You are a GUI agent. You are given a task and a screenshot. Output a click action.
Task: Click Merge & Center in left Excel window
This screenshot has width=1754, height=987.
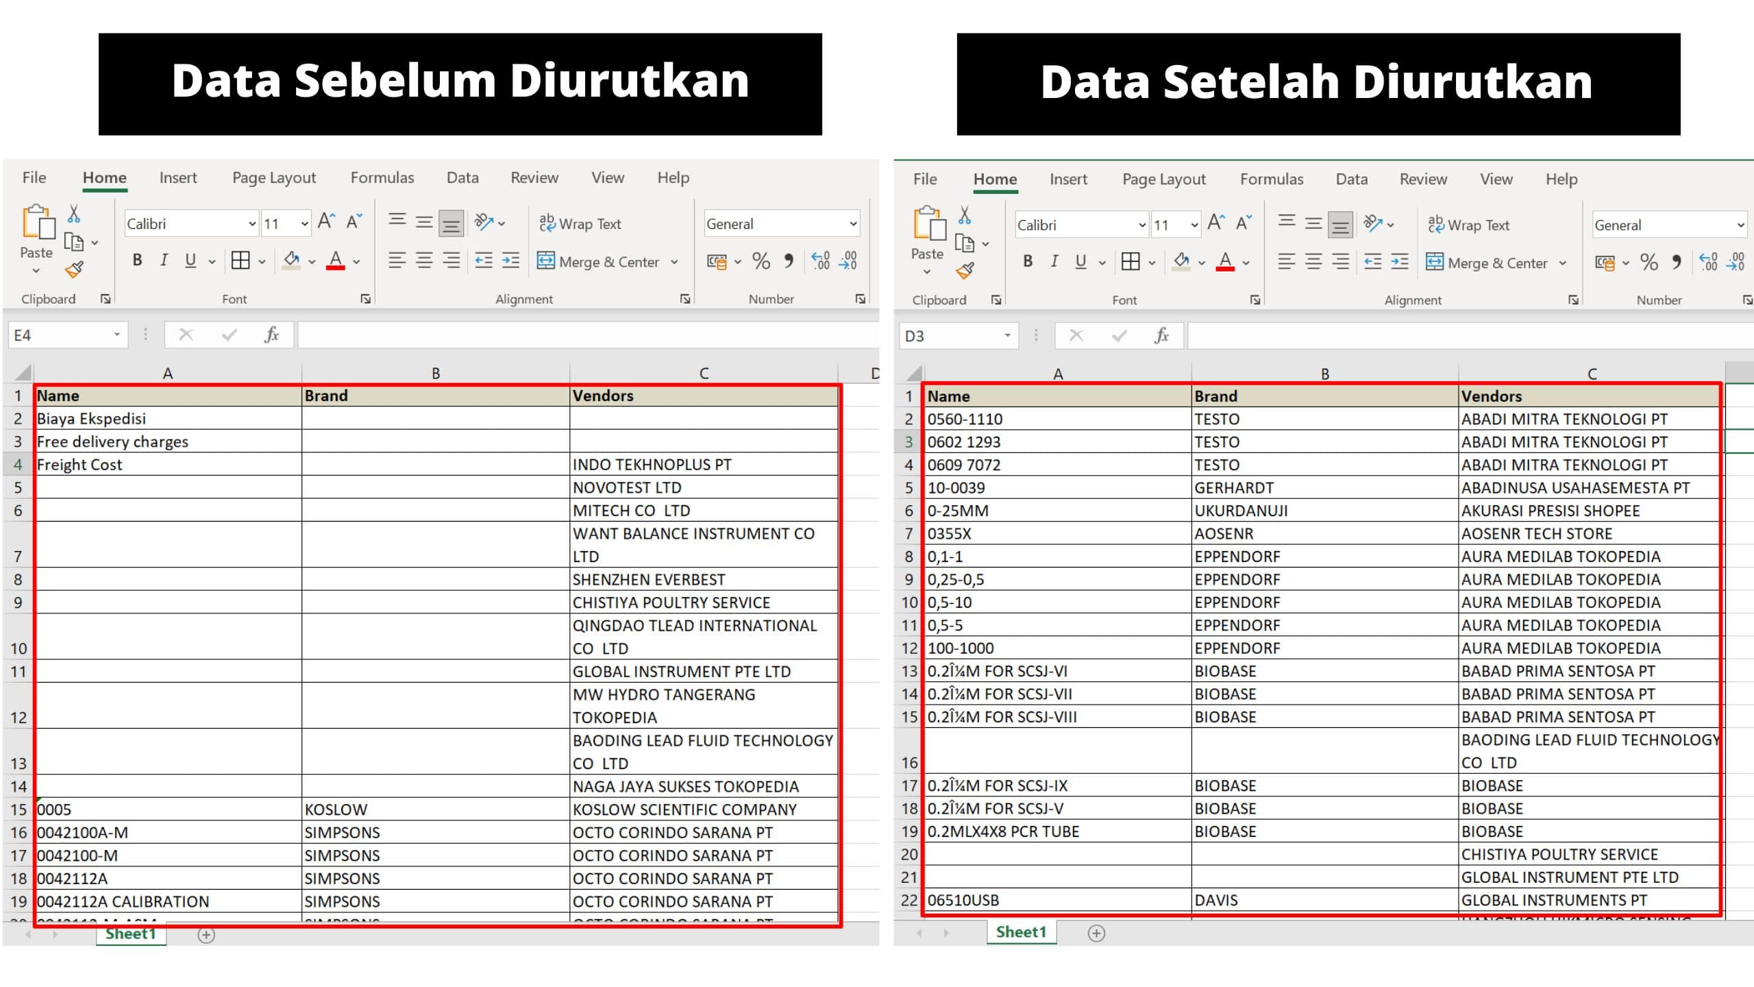599,261
